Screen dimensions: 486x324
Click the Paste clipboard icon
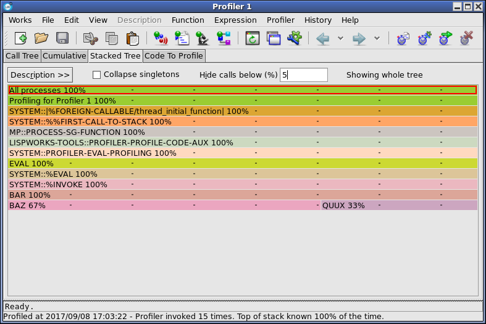click(133, 39)
